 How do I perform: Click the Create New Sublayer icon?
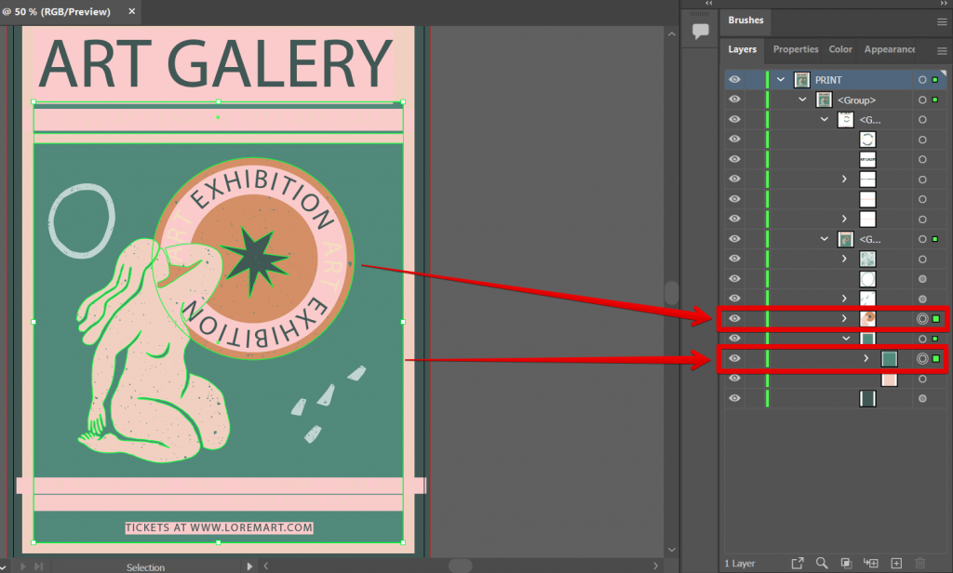pos(870,563)
